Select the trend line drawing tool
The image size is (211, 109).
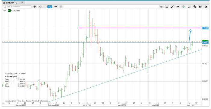tap(172, 7)
